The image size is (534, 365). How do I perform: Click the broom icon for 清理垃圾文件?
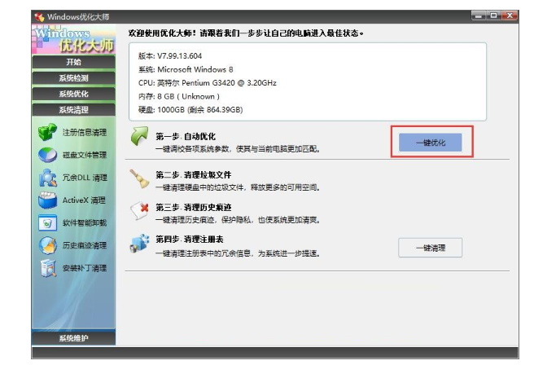tap(139, 179)
